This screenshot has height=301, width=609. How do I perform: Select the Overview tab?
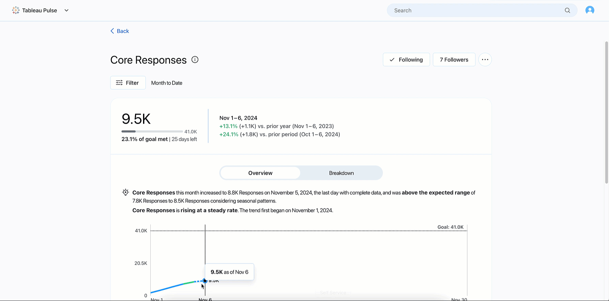point(260,173)
